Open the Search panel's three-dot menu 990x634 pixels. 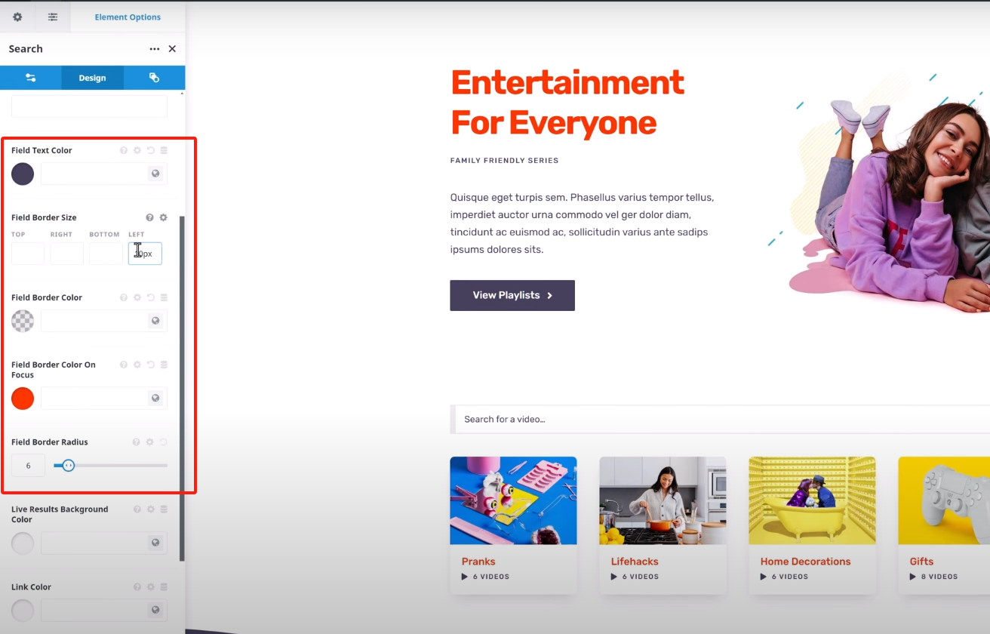155,48
